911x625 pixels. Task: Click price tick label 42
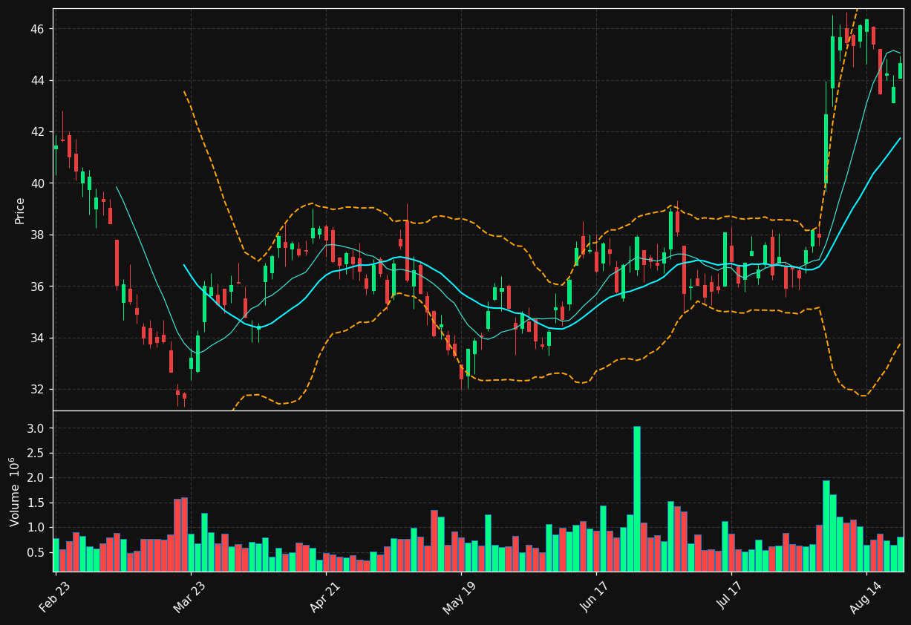[x=39, y=132]
